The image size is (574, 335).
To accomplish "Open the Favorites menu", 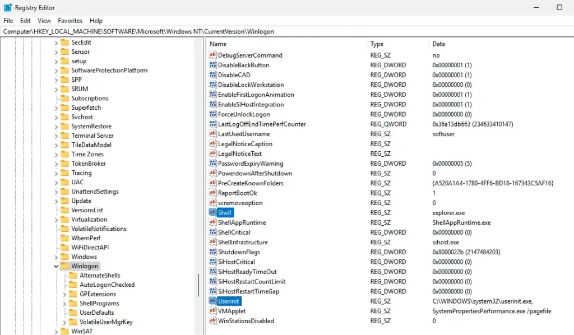I will click(70, 21).
